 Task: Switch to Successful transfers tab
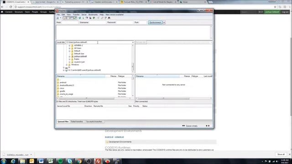pyautogui.click(x=94, y=122)
